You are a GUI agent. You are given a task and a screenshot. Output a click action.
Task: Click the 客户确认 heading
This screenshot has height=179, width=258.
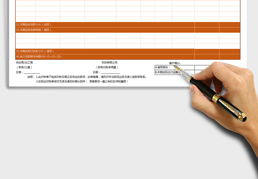175,63
